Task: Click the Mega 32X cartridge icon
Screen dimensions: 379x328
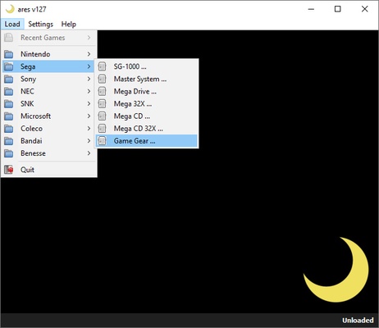Action: point(102,104)
